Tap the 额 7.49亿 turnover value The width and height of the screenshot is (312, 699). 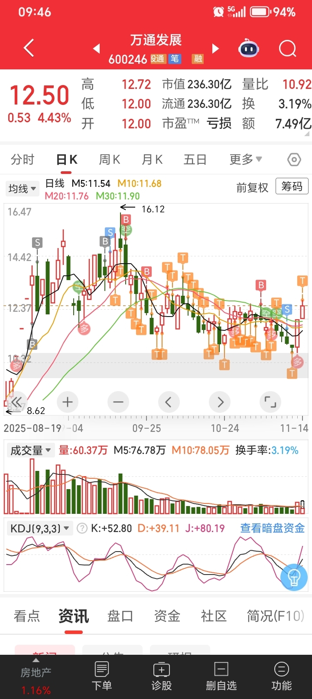pyautogui.click(x=277, y=124)
